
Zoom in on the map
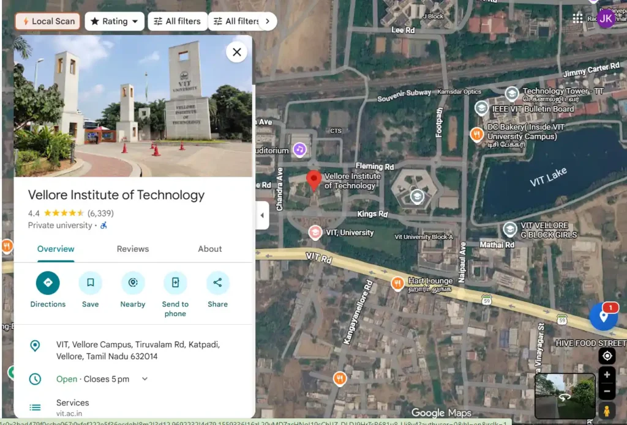607,375
